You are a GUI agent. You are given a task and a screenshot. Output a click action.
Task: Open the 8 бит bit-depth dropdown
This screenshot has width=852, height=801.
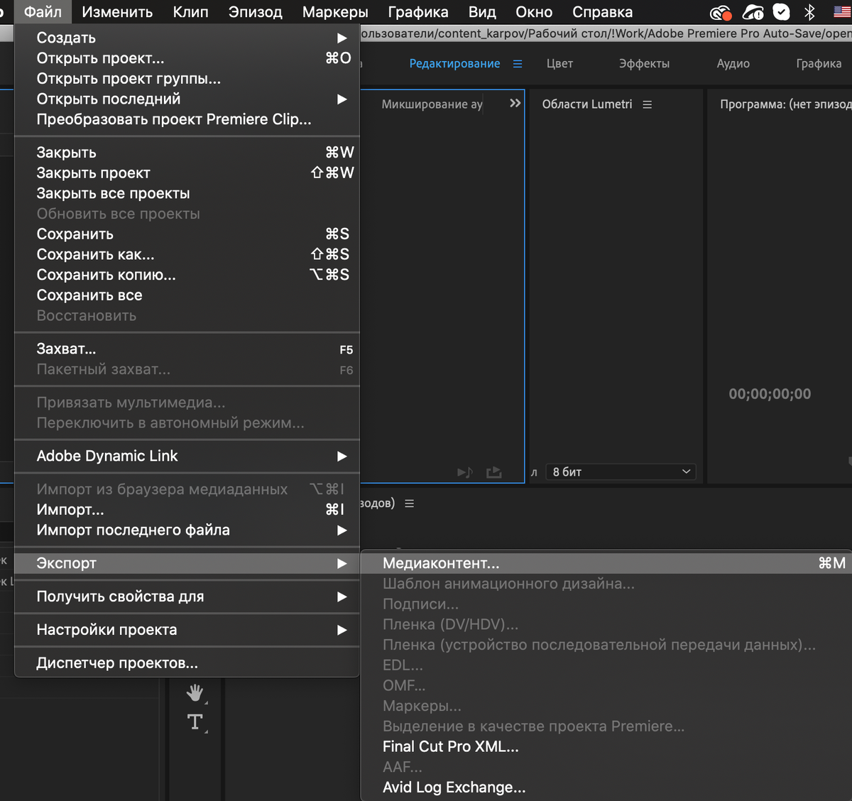621,472
